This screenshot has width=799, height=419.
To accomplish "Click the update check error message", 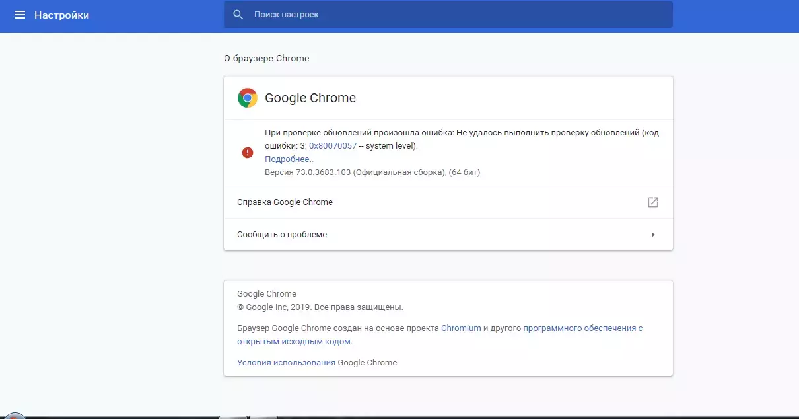I will (x=462, y=139).
